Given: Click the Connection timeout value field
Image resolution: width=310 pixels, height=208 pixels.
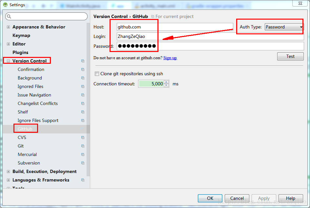Looking at the screenshot, I should (x=151, y=84).
